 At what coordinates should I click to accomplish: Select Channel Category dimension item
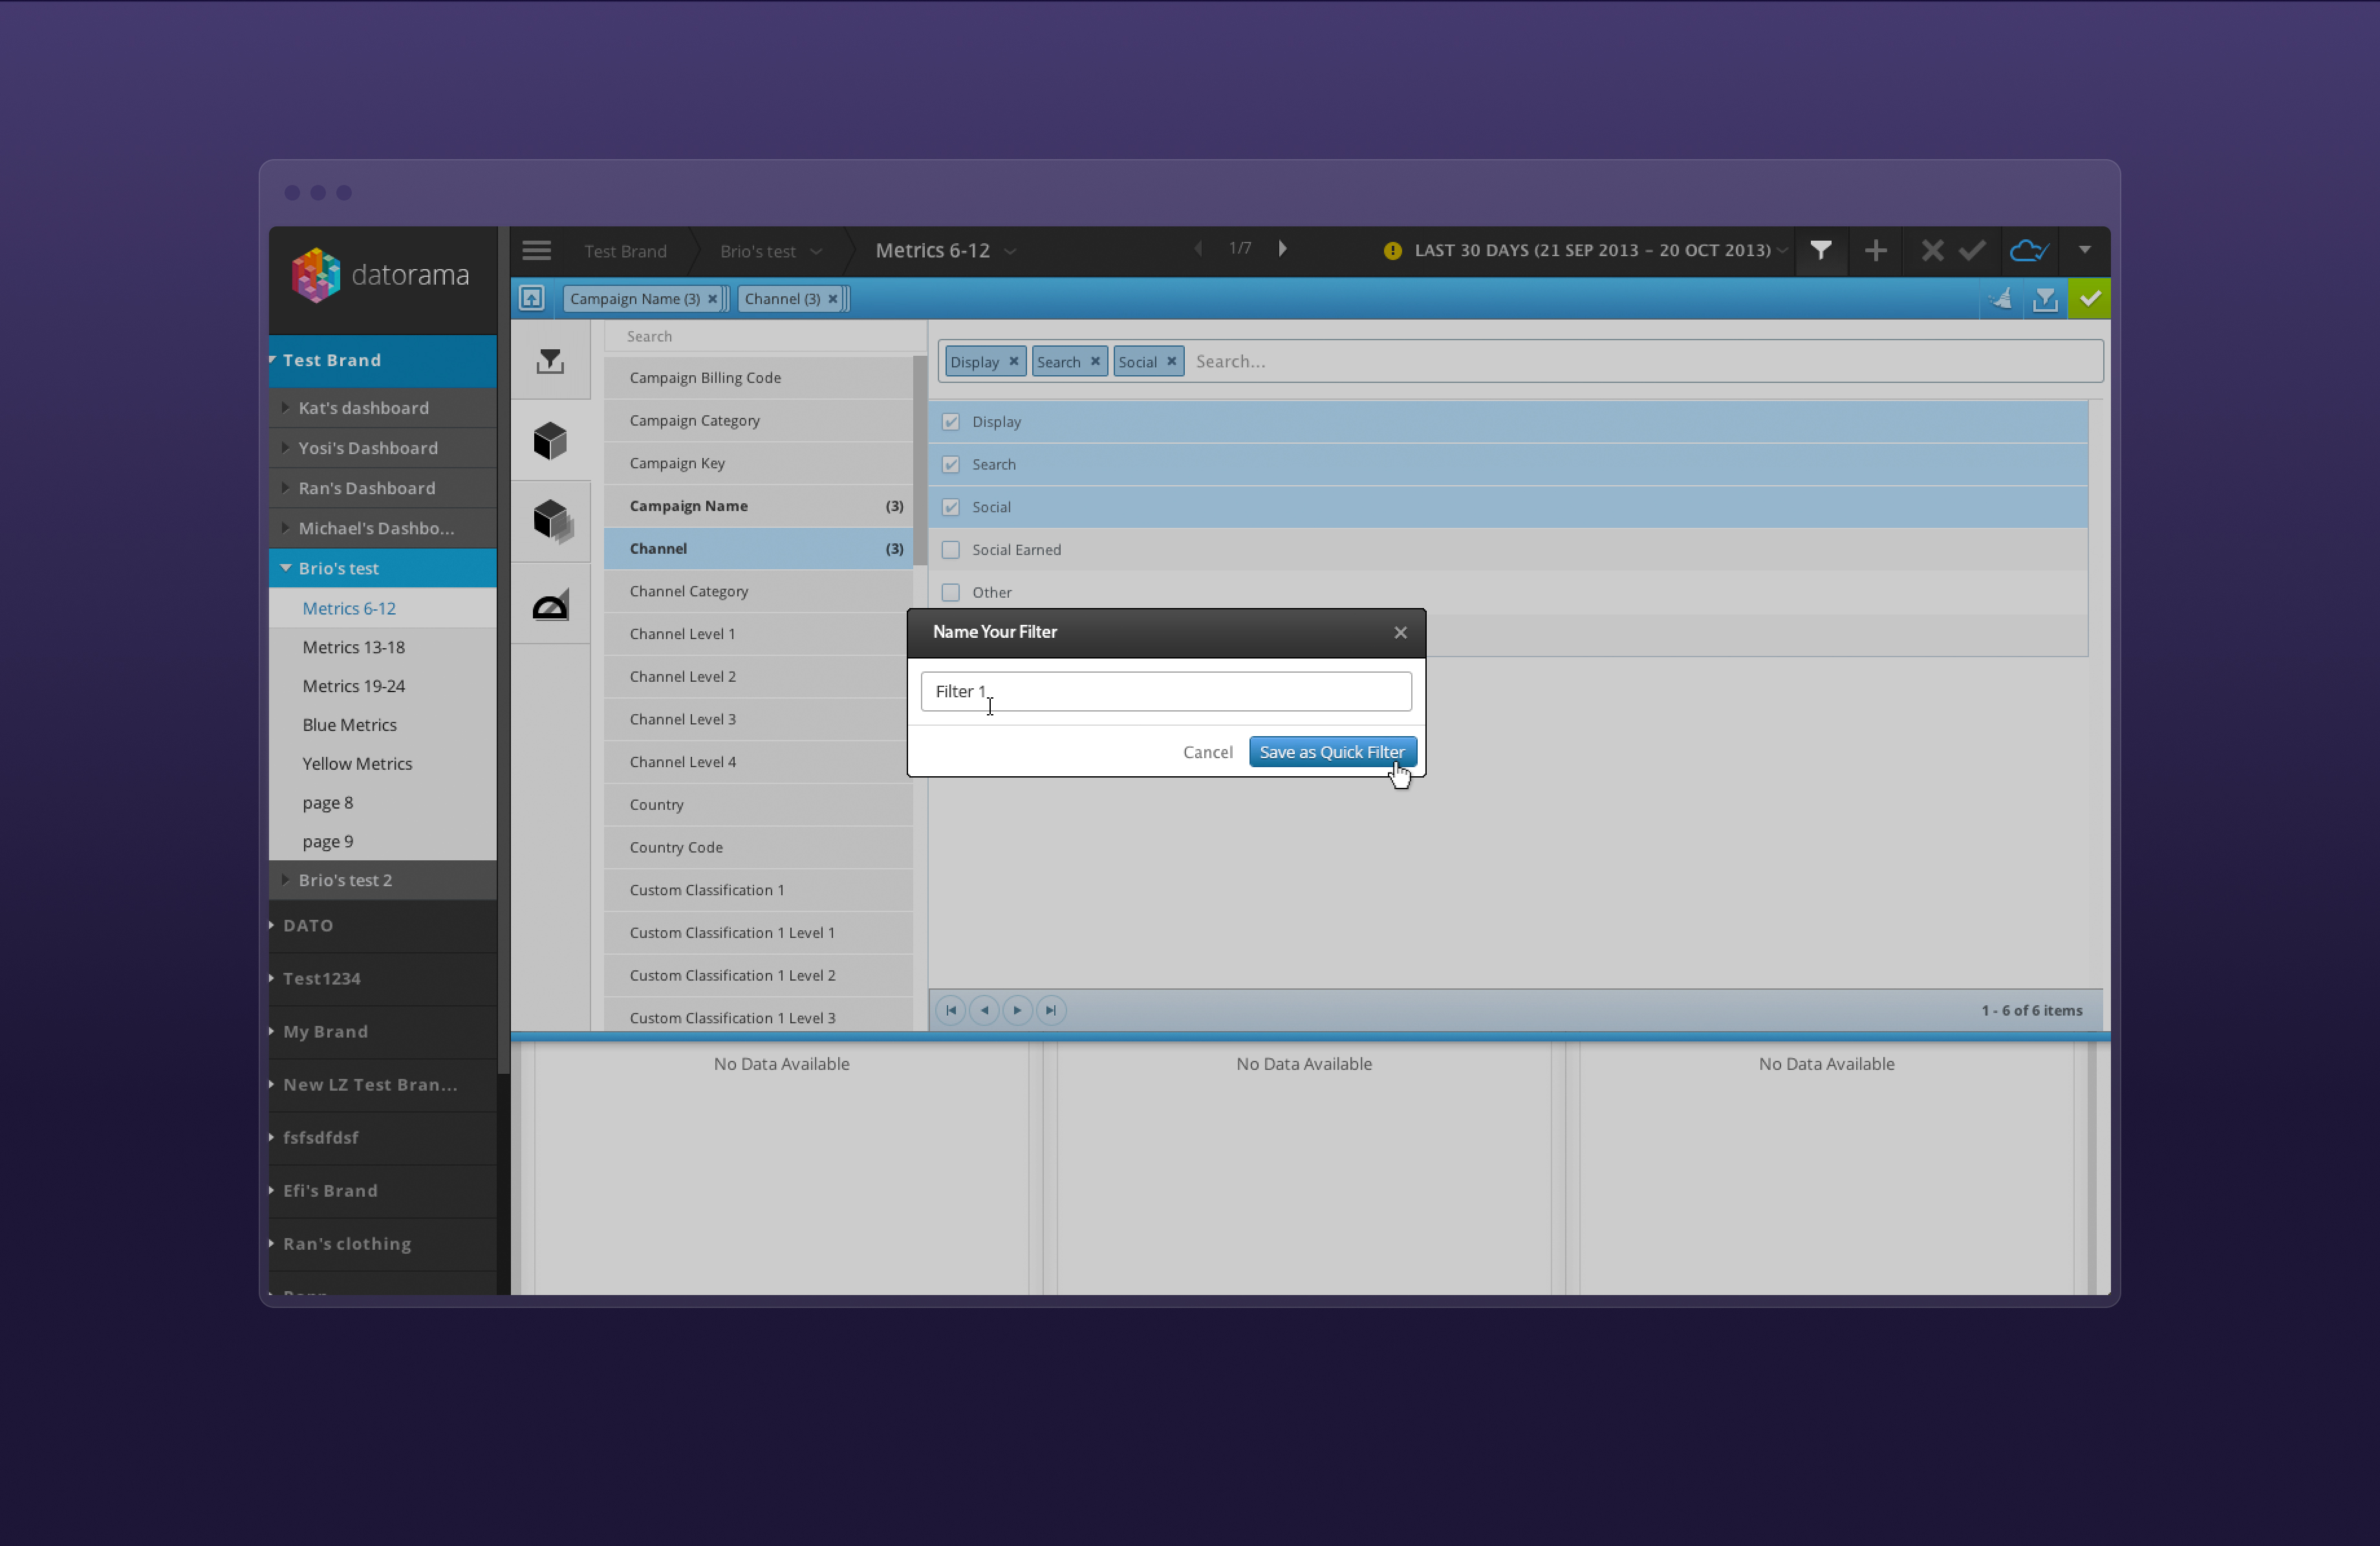coord(689,591)
